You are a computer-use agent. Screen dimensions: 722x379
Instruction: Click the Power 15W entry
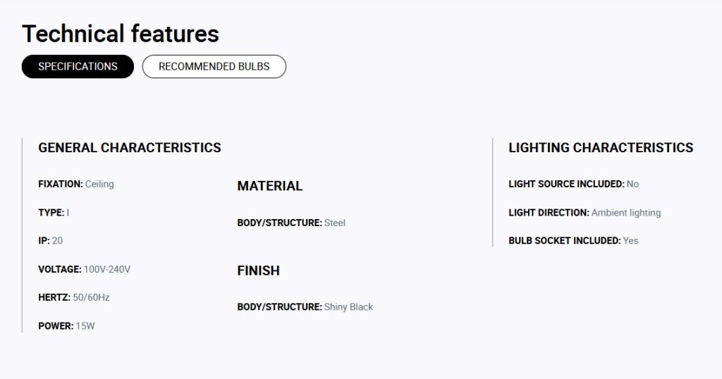[66, 326]
